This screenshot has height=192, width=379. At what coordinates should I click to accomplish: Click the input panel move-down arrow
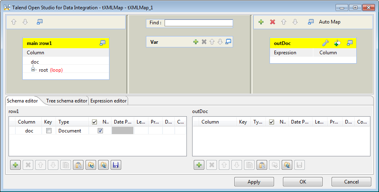[x=25, y=22]
